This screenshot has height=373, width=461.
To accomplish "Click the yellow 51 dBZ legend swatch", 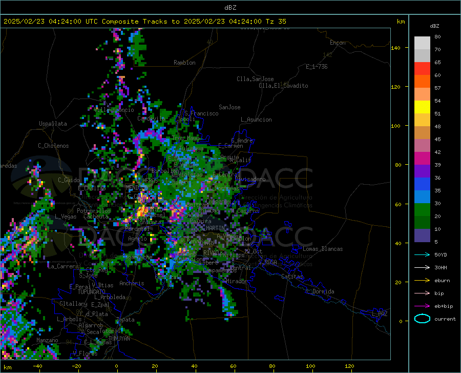I will 422,107.
